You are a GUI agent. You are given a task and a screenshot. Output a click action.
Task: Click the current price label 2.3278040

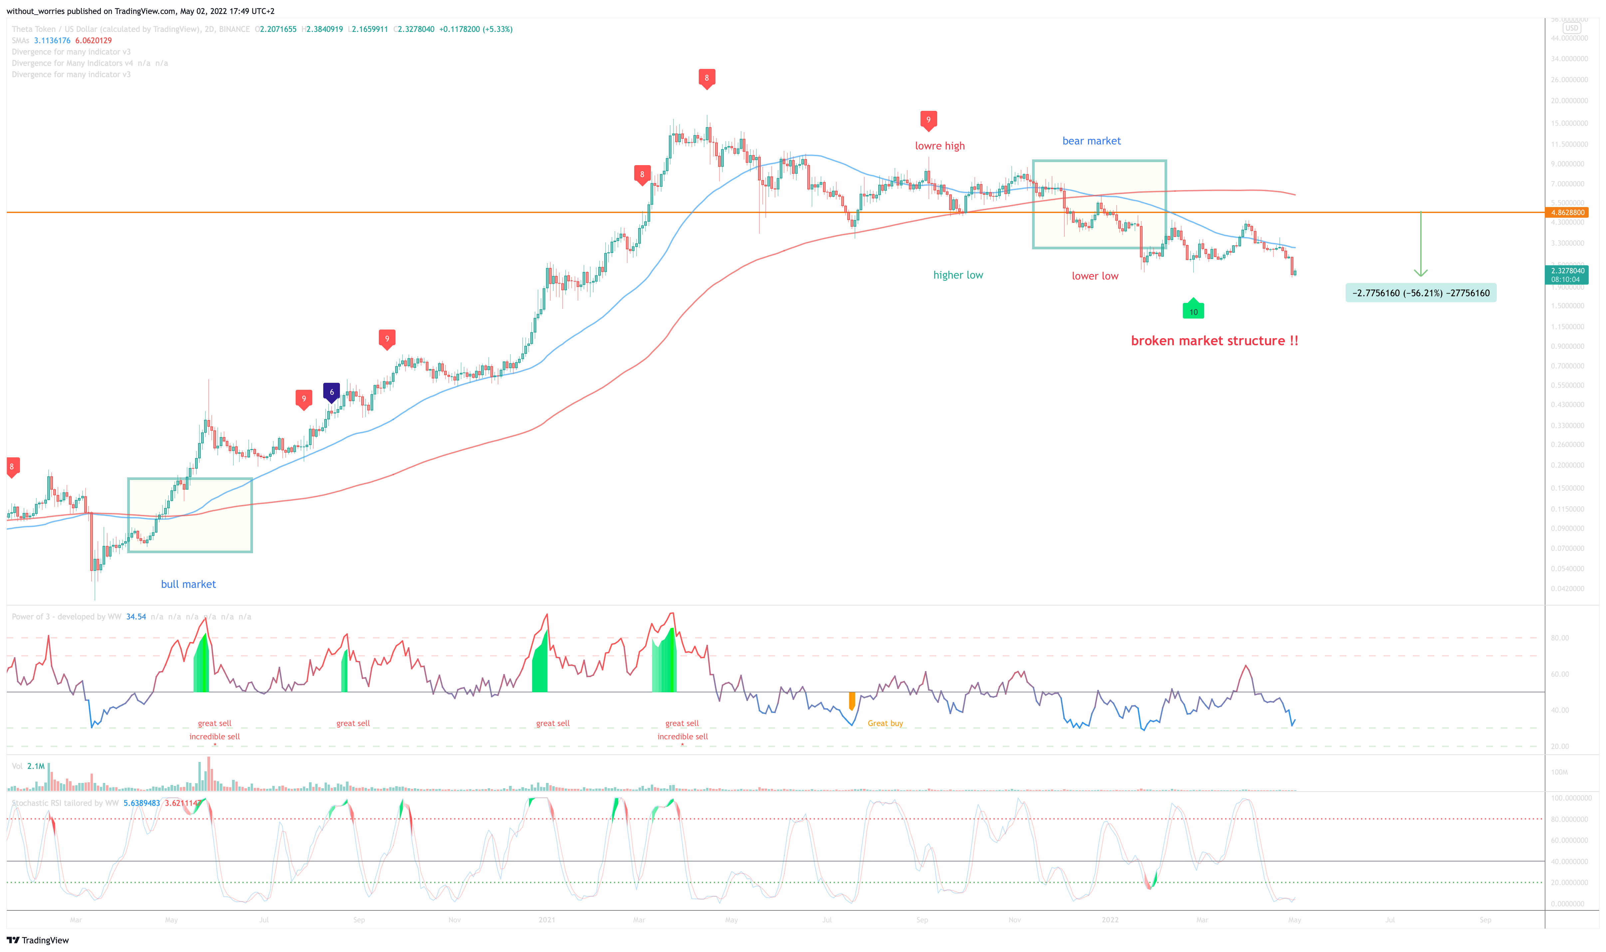[1567, 271]
